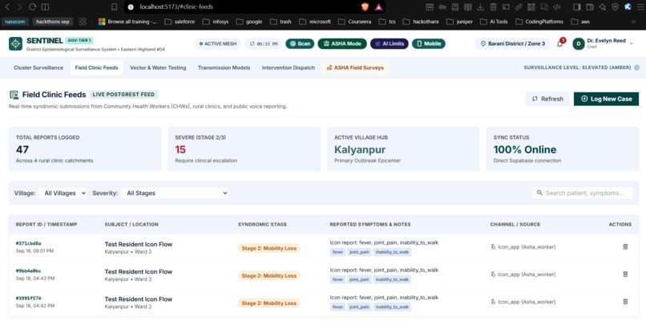This screenshot has height=325, width=646.
Task: Click report ID #371cbd8a
Action: pos(28,243)
